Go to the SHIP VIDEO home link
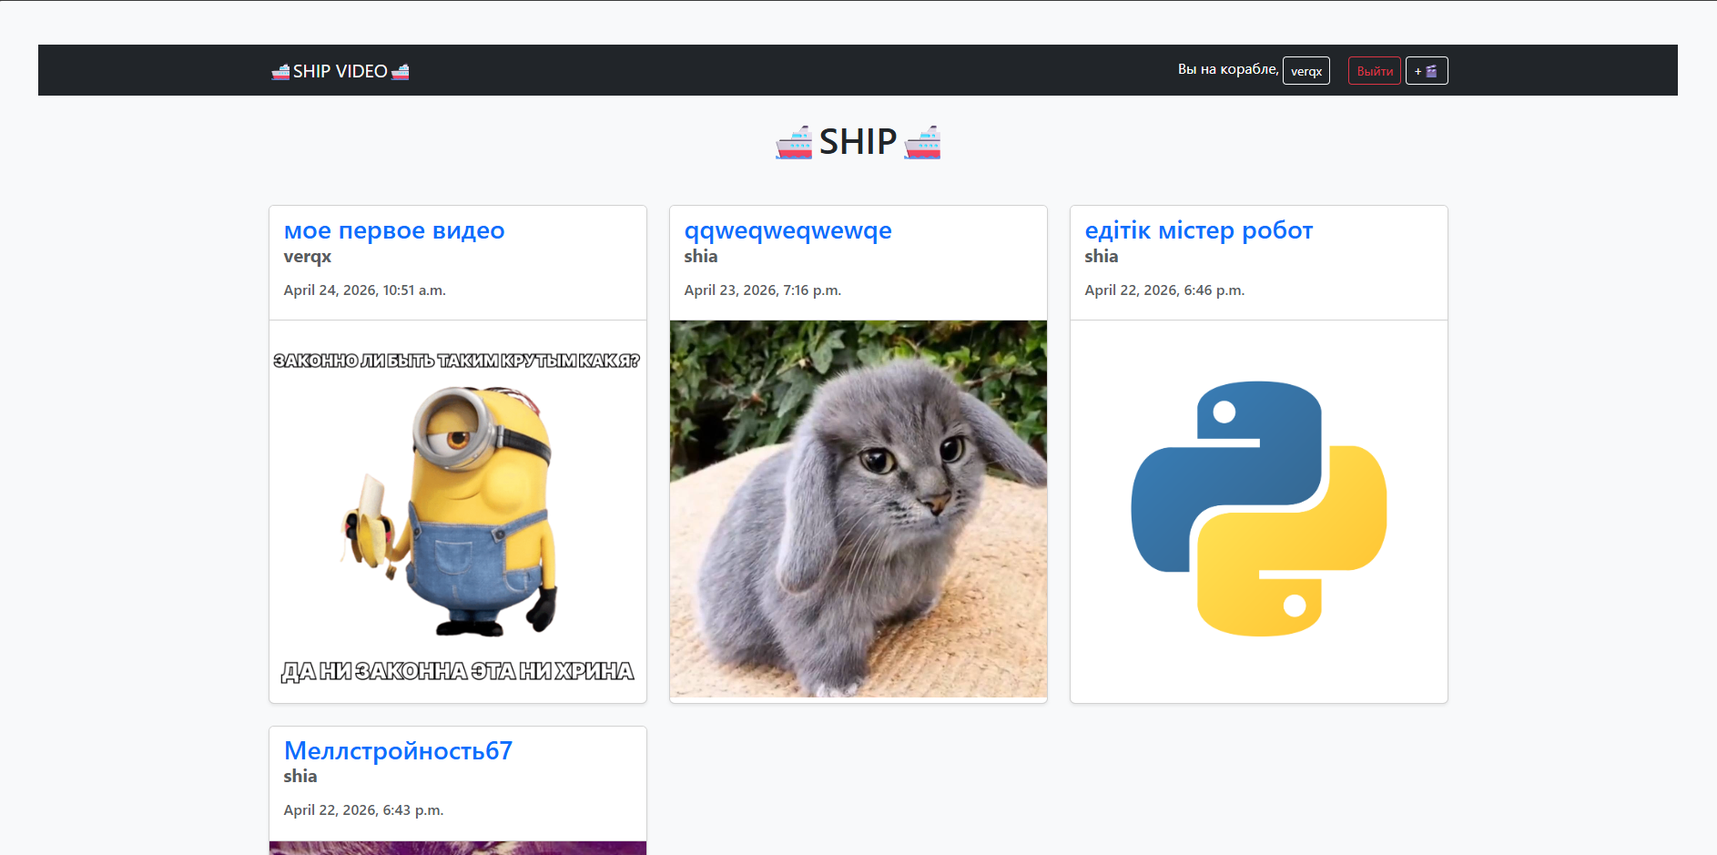 [x=340, y=71]
